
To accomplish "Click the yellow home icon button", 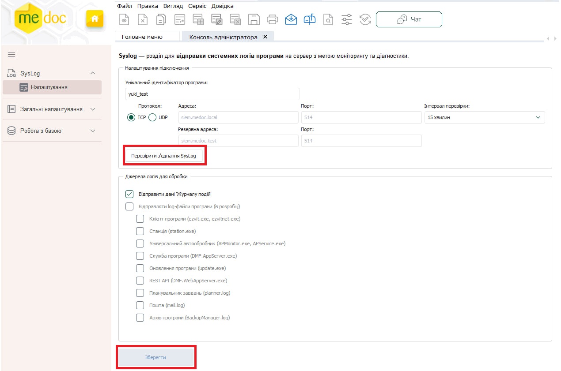I will tap(94, 19).
